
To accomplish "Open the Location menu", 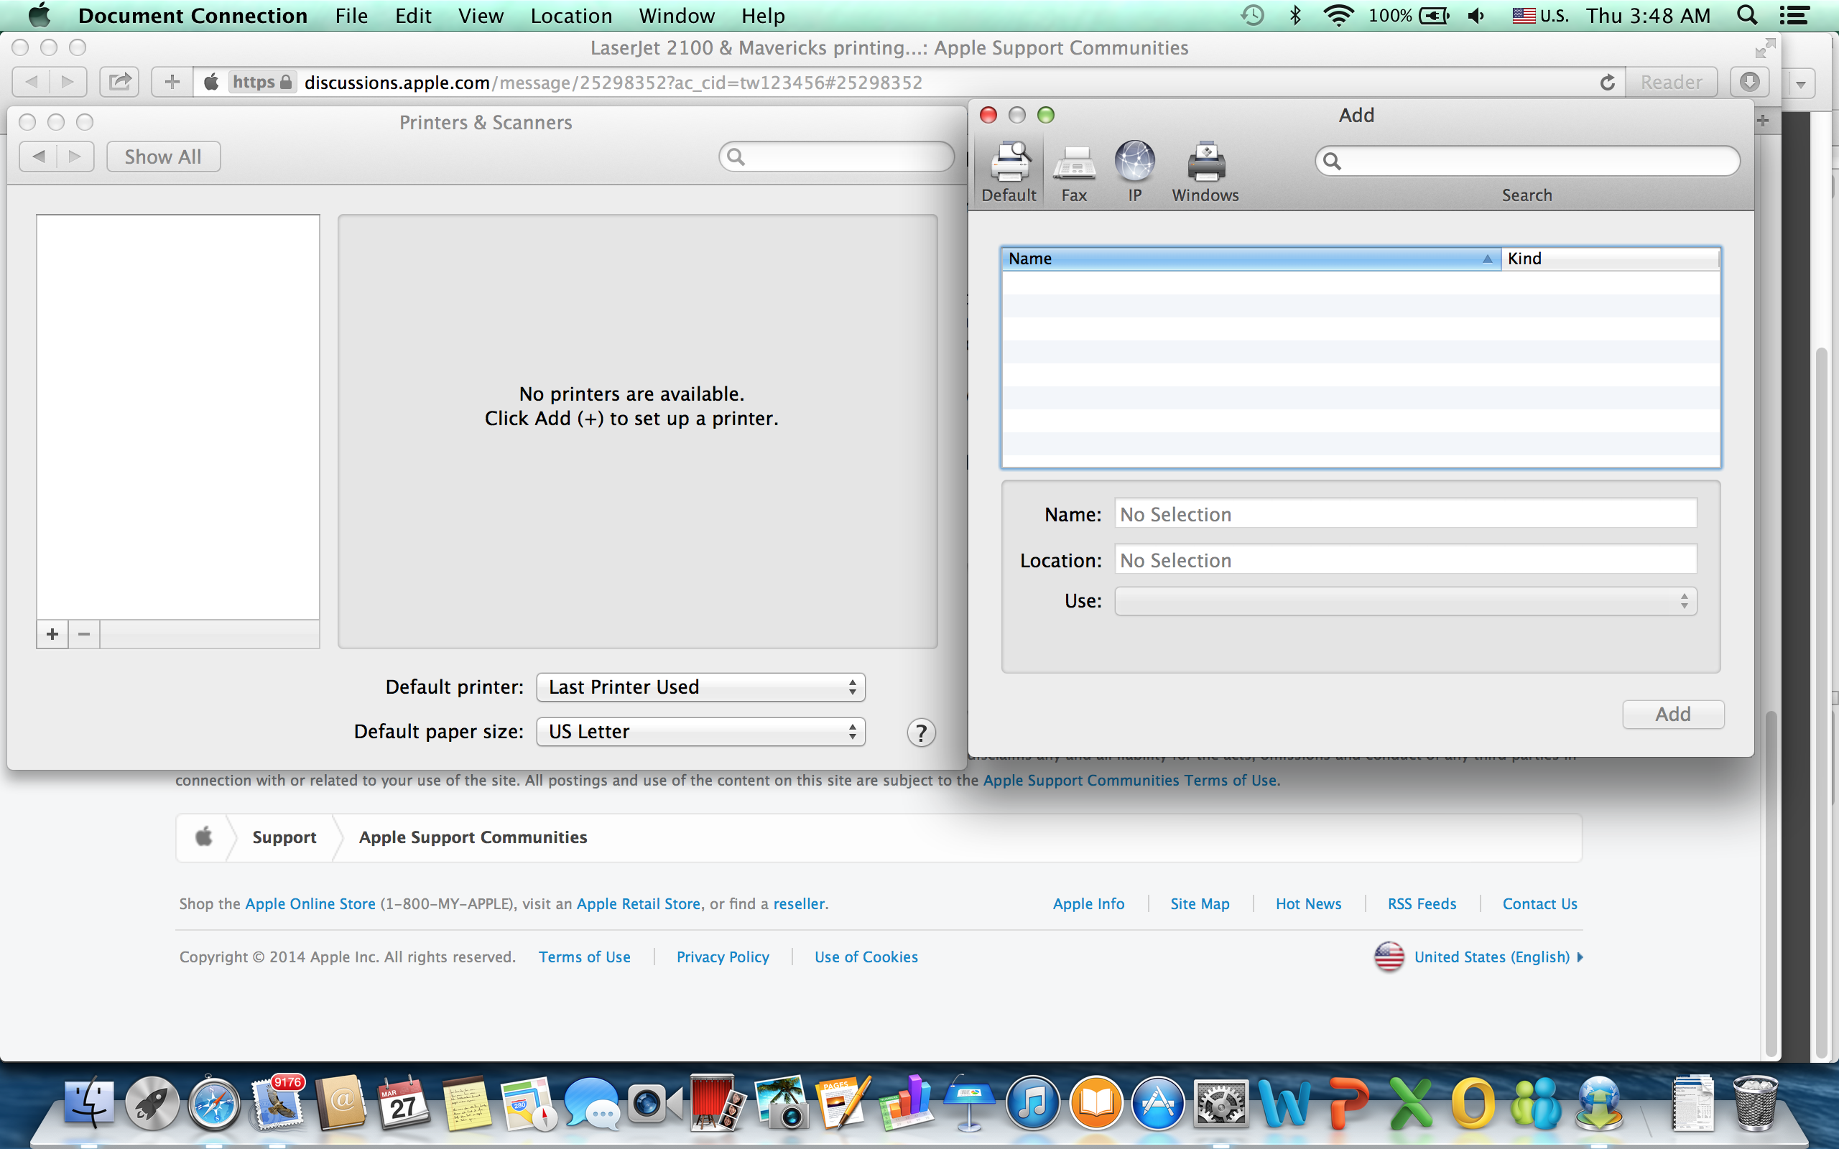I will pos(570,16).
